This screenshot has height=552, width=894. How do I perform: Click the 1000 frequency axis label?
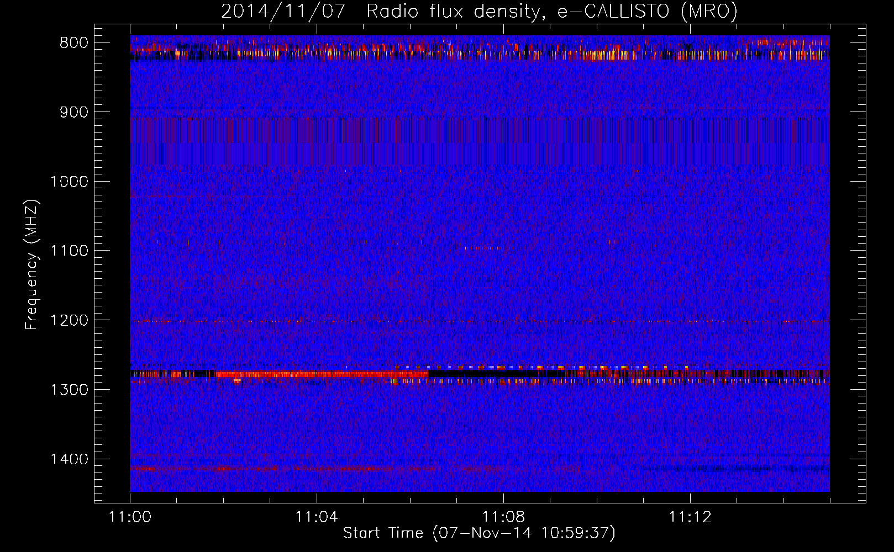69,182
